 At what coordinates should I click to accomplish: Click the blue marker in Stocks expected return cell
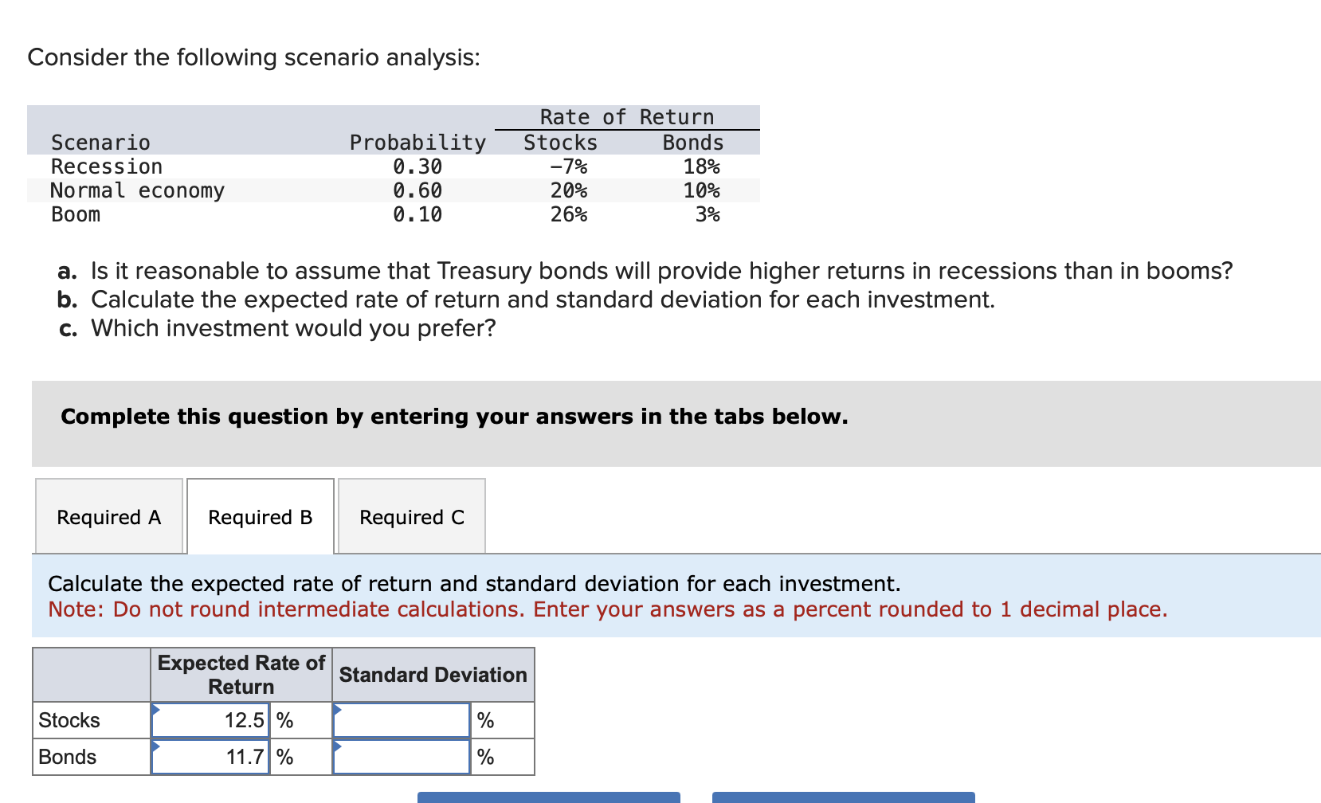pos(157,711)
